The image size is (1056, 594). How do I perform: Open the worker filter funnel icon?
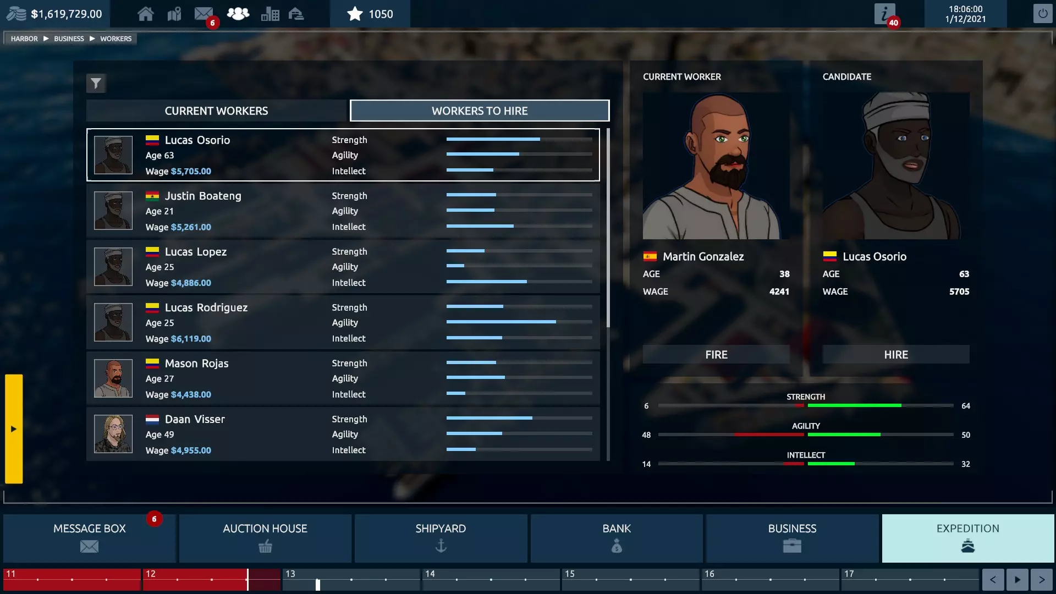pos(96,84)
